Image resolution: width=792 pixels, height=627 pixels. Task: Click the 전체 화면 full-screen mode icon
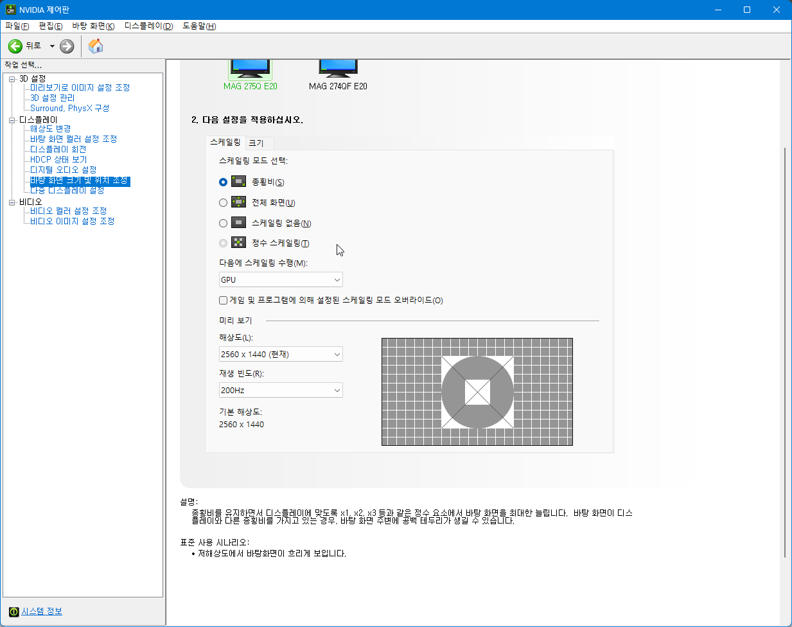click(238, 202)
